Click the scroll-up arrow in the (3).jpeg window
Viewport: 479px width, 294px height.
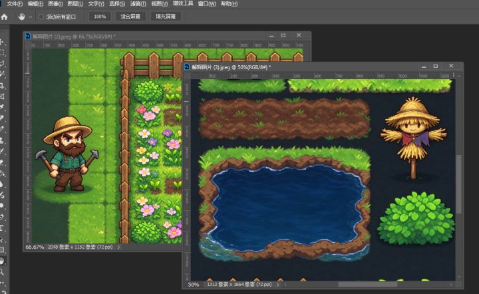coord(459,76)
